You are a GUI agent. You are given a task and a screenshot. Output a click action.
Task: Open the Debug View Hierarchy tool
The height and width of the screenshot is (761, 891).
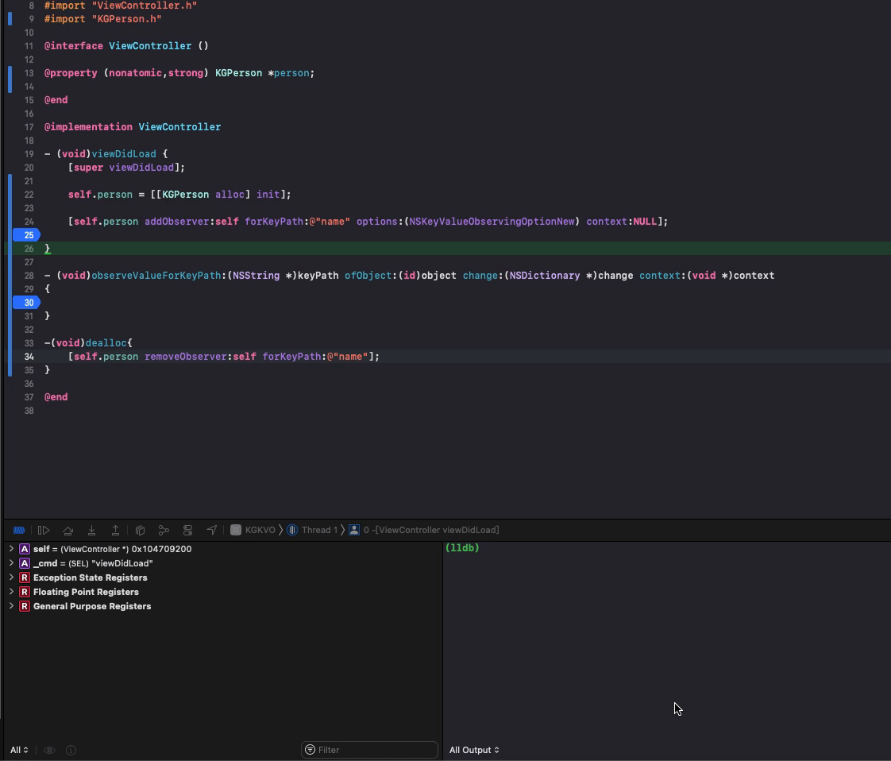coord(140,530)
